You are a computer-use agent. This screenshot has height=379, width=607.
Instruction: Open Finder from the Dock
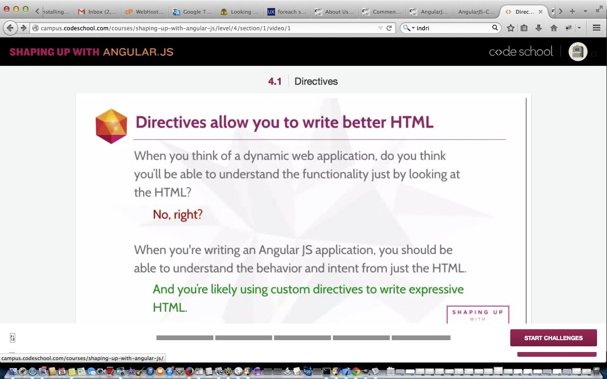pyautogui.click(x=13, y=372)
